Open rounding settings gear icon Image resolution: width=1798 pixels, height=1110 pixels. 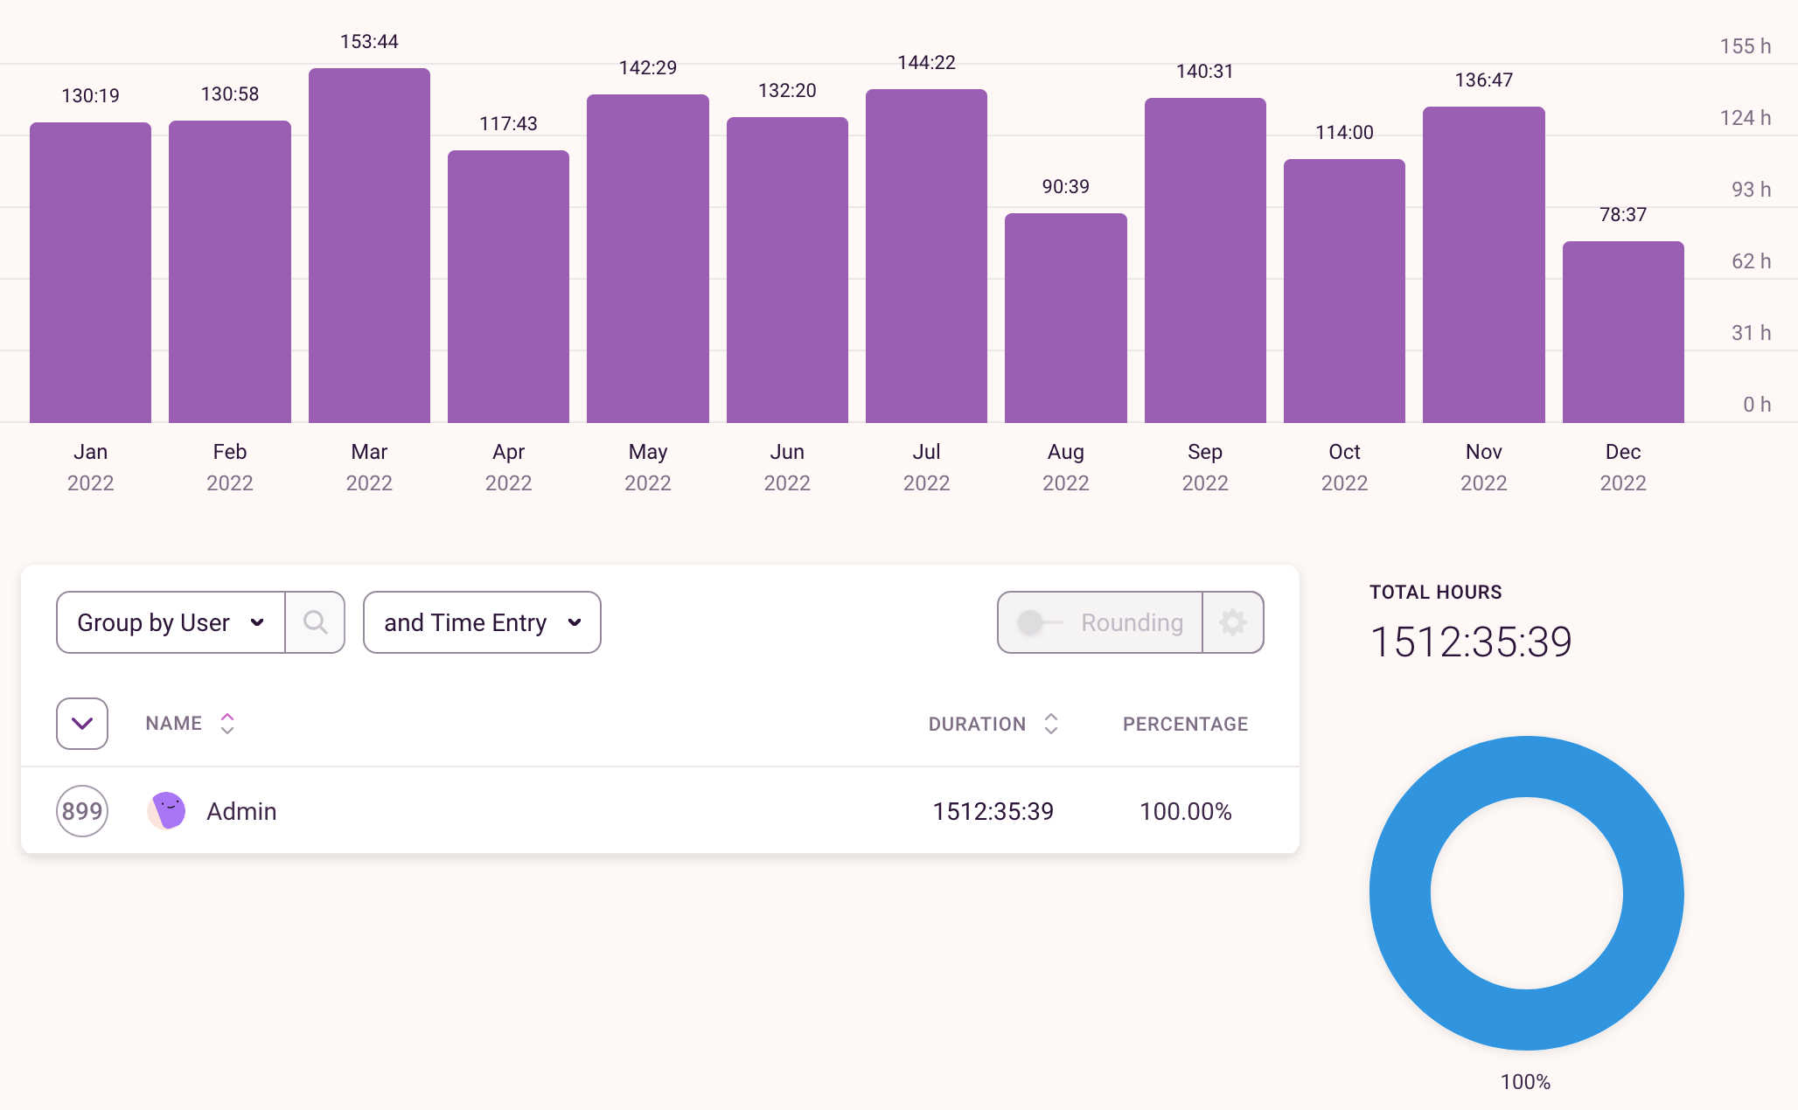1233,622
